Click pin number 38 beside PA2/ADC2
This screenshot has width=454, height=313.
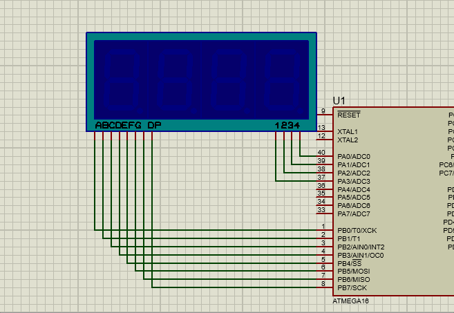pos(321,169)
